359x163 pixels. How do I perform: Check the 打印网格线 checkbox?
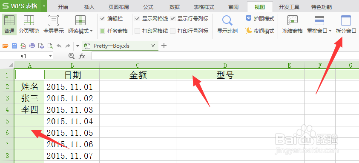click(x=138, y=31)
